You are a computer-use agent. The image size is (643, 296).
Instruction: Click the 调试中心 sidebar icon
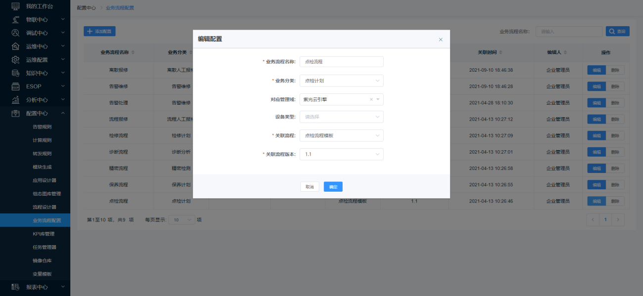[x=15, y=33]
